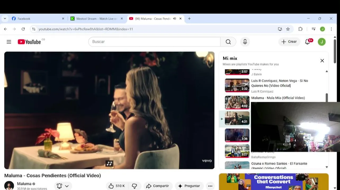Open Chrome three-dot menu
340x190 pixels.
pyautogui.click(x=331, y=29)
